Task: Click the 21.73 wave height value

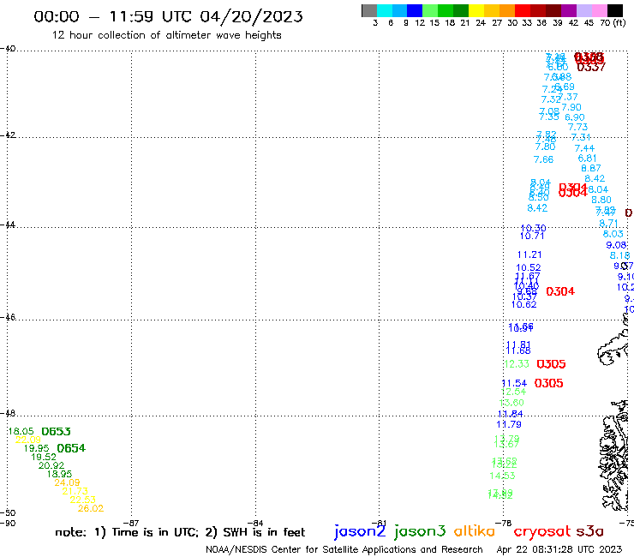Action: point(75,491)
